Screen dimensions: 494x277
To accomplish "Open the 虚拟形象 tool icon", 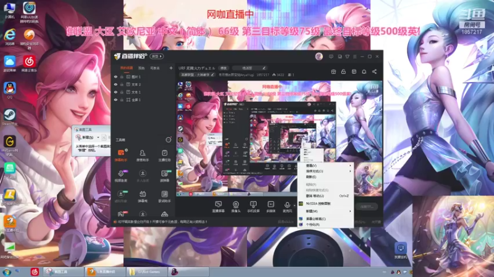I will click(x=120, y=196).
